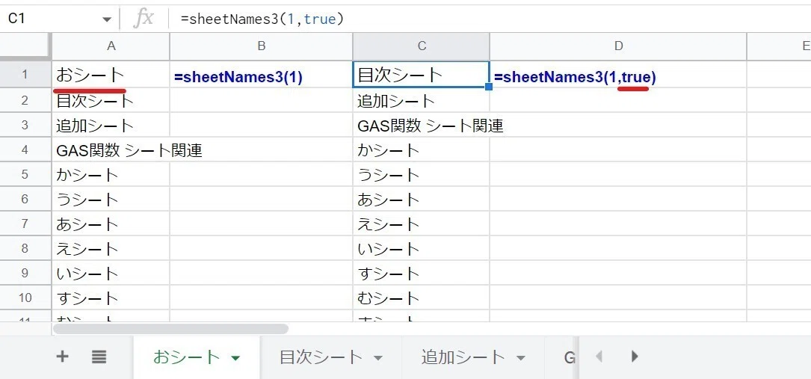
Task: Select column B header
Action: pos(261,46)
